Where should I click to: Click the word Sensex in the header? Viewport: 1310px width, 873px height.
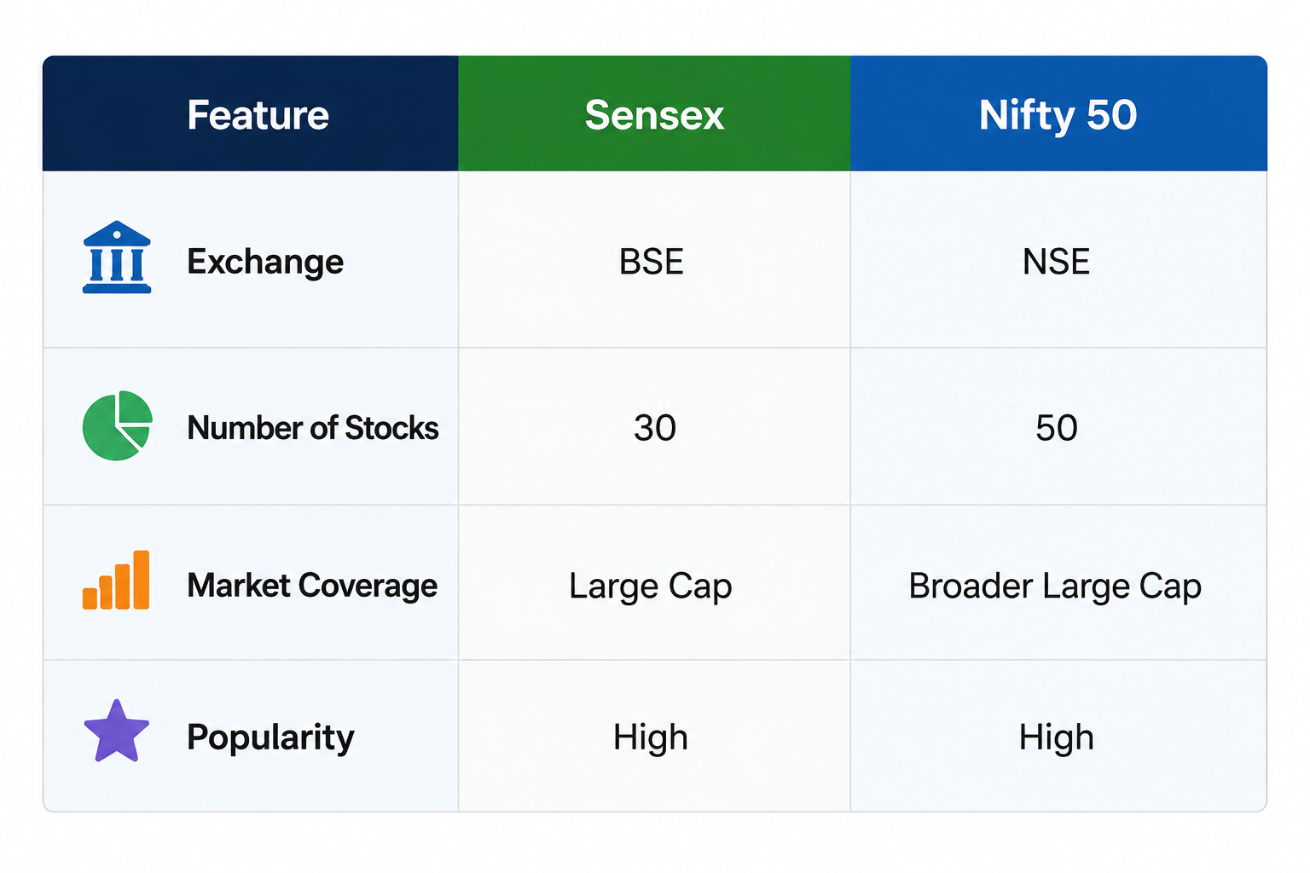[654, 115]
